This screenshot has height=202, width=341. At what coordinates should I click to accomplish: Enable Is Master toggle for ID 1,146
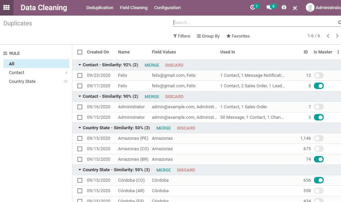tap(319, 138)
